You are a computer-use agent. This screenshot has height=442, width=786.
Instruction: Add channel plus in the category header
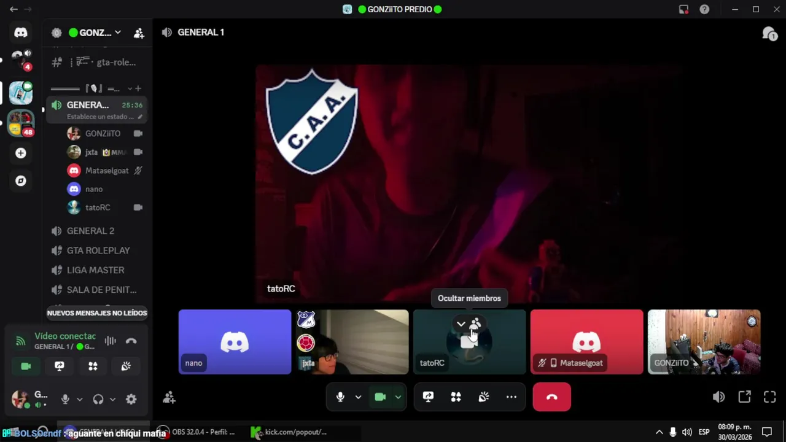click(138, 88)
